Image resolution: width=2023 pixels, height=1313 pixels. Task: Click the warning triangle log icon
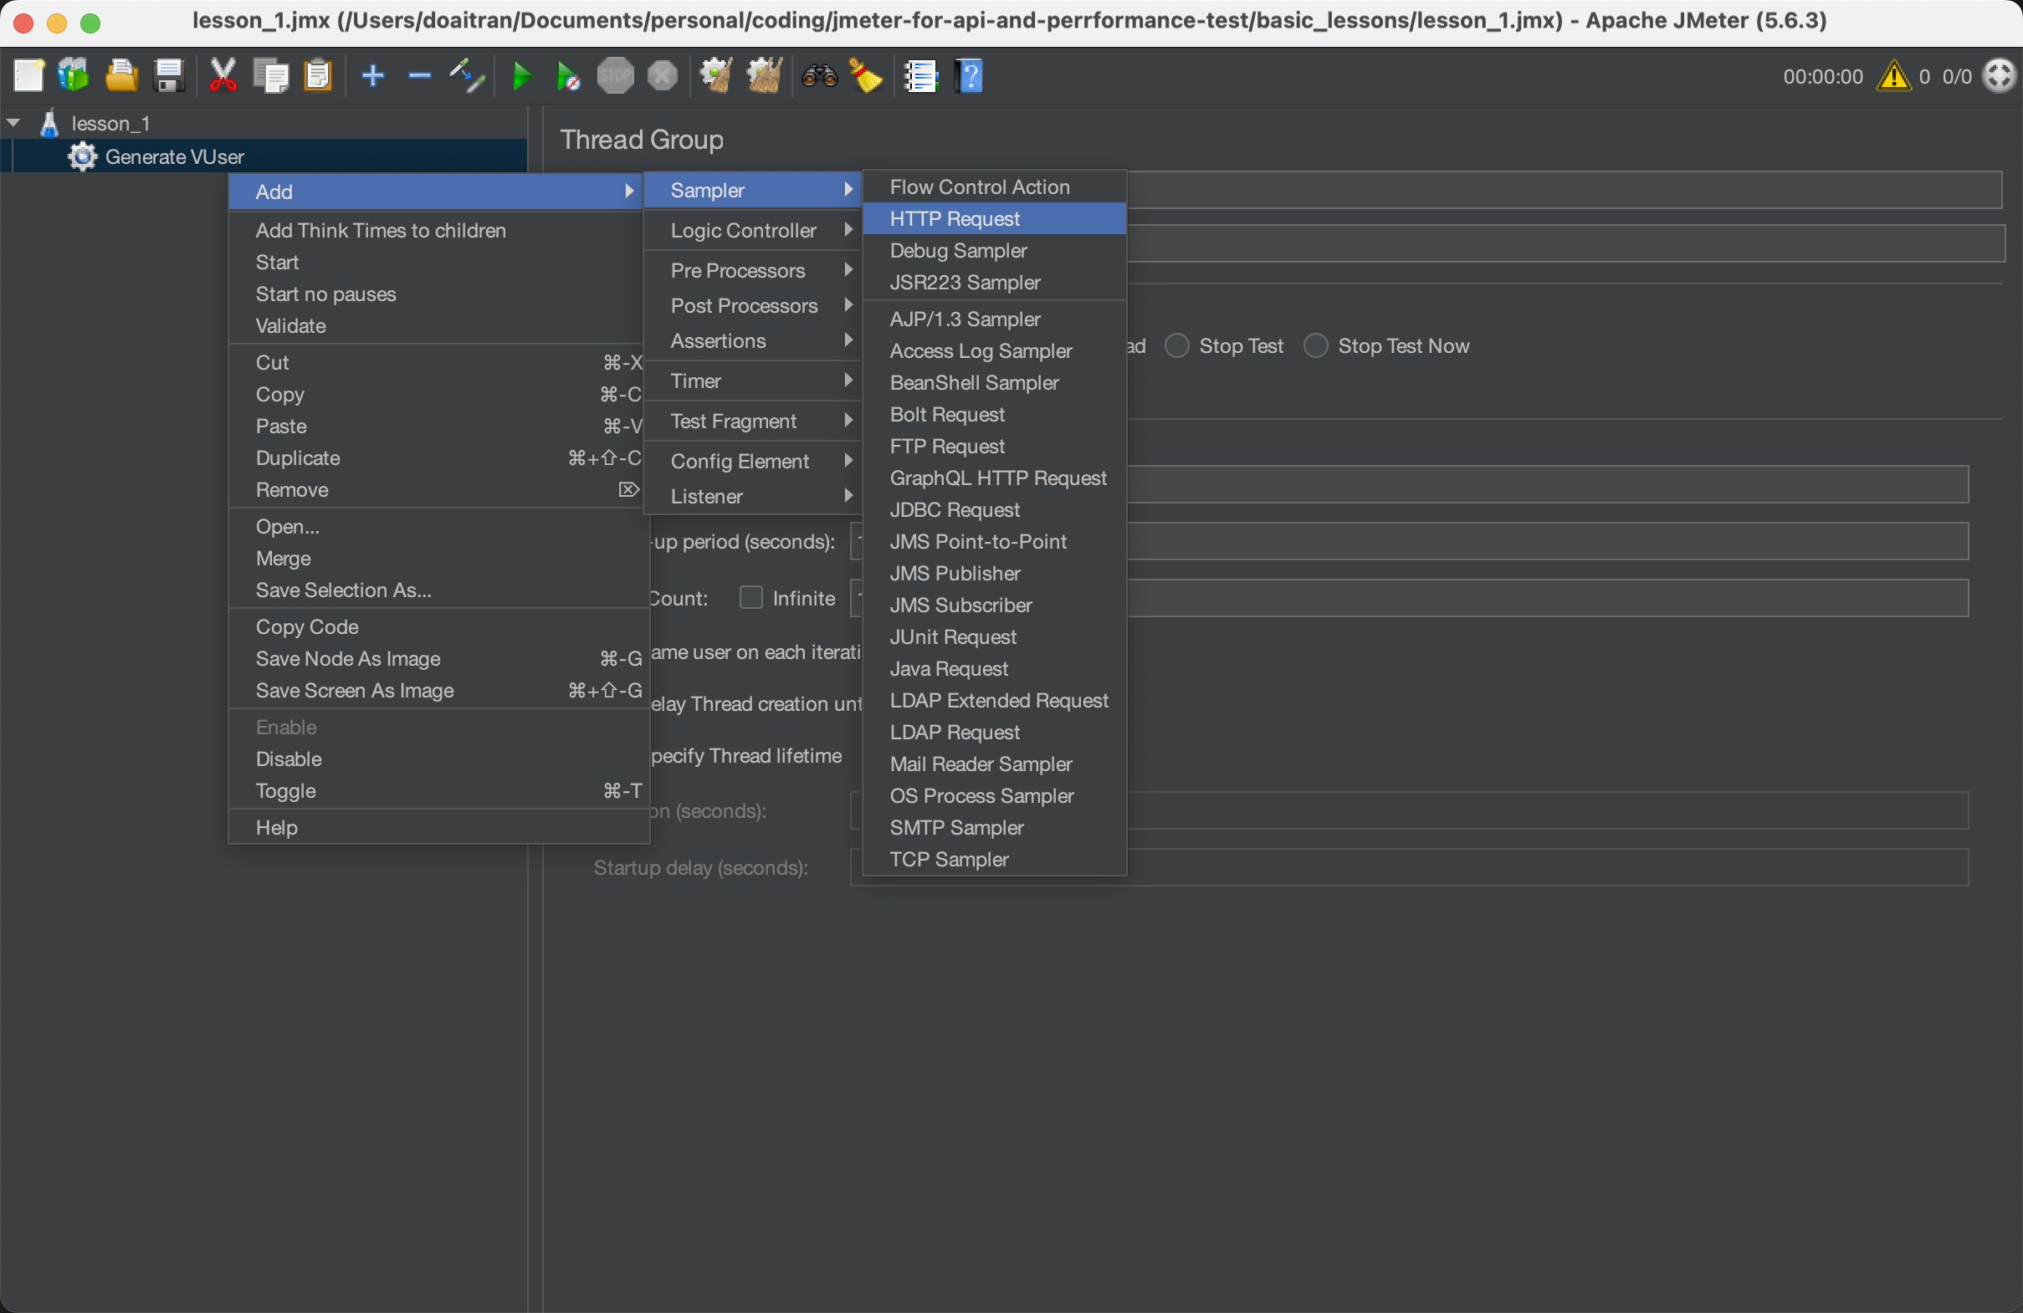[x=1894, y=76]
